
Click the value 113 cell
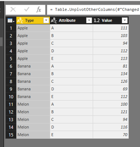point(111,58)
